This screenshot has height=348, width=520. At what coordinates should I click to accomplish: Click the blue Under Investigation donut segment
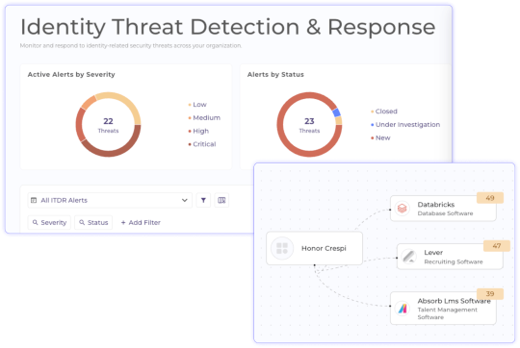click(x=336, y=112)
